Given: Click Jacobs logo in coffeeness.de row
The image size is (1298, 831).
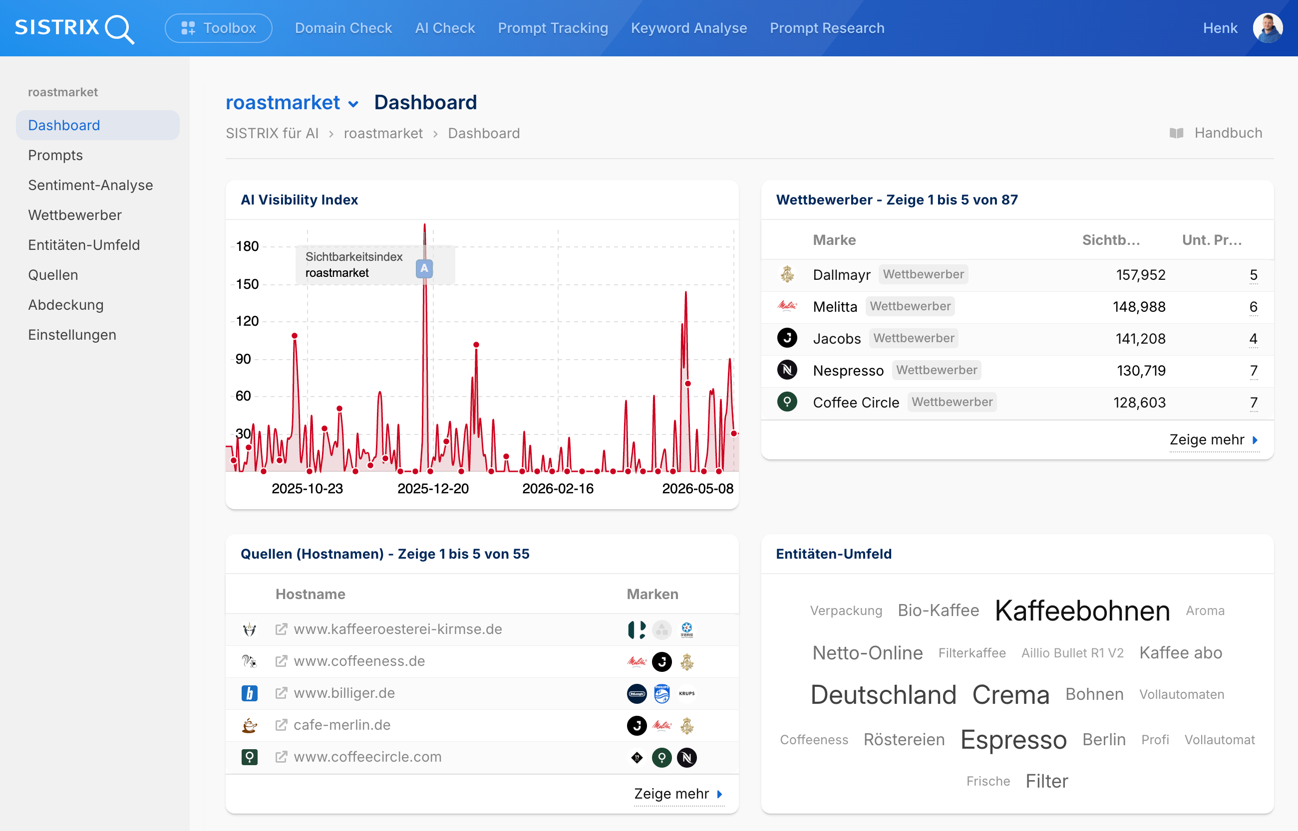Looking at the screenshot, I should click(x=662, y=661).
